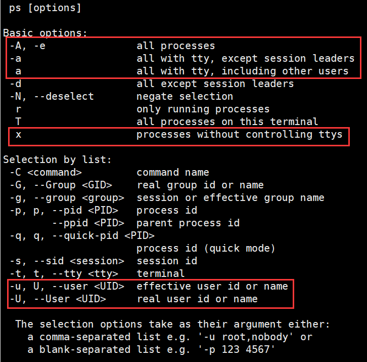367x362 pixels.
Task: Click the '-q, q, --quick-pid <PID>' option
Action: 82,235
